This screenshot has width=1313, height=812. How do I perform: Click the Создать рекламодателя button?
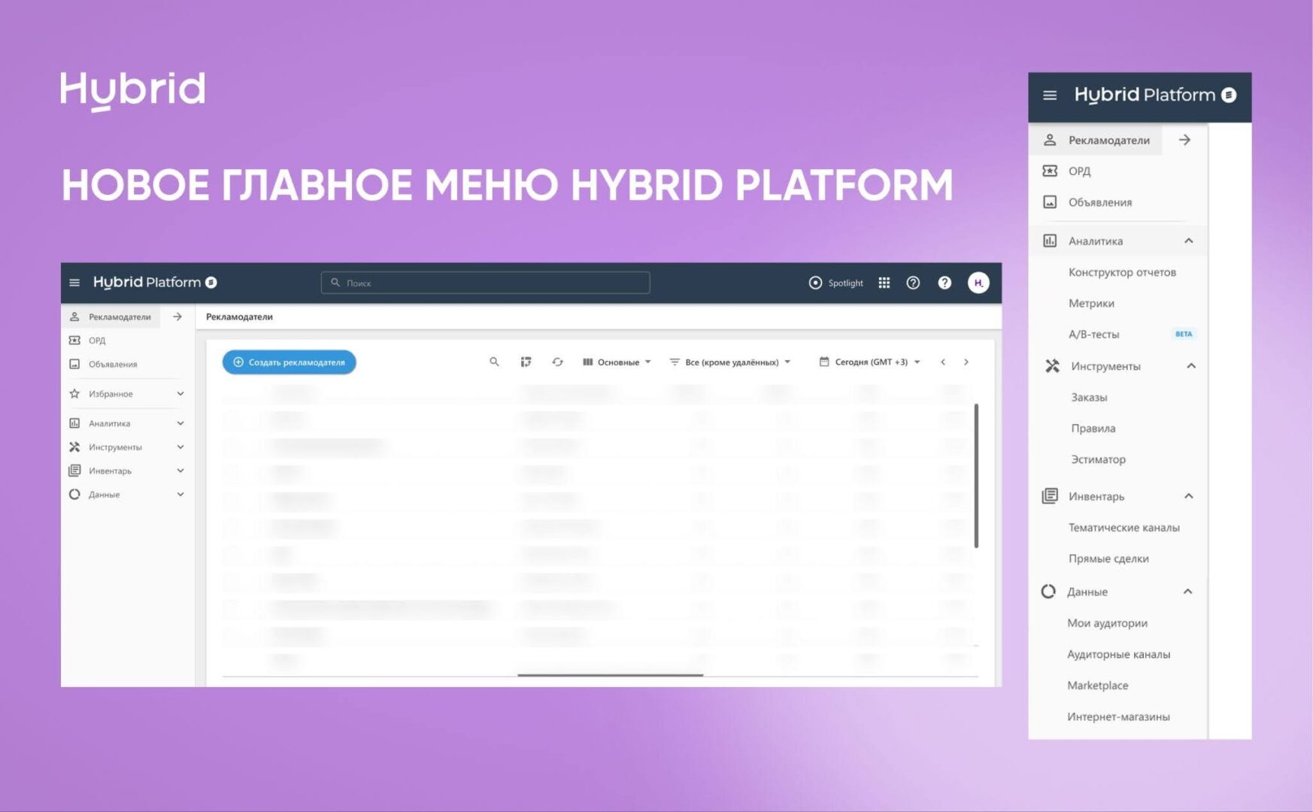pos(289,362)
